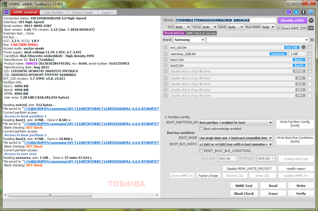Click the file icon in GP4 row
This screenshot has width=318, height=211.
click(165, 96)
